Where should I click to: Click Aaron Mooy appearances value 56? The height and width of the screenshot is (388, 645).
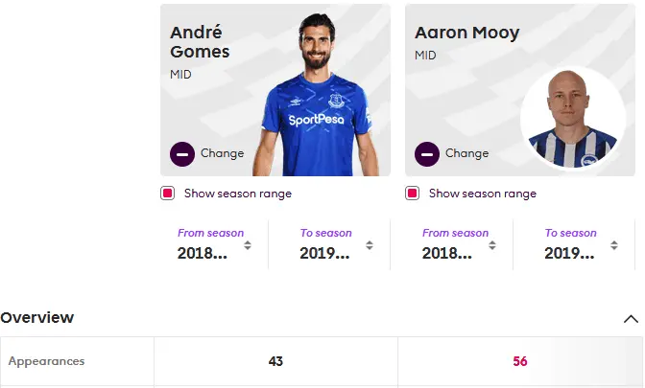[520, 362]
